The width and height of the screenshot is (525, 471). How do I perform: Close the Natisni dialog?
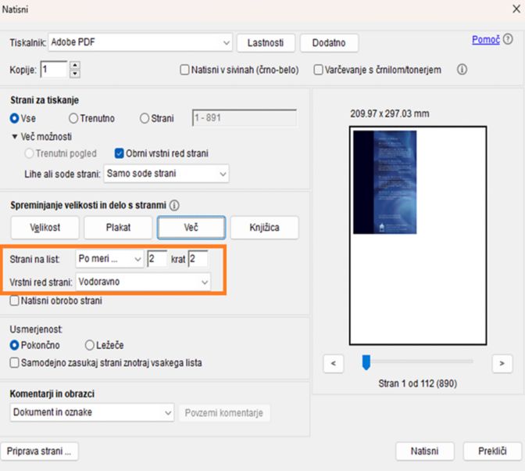point(516,9)
